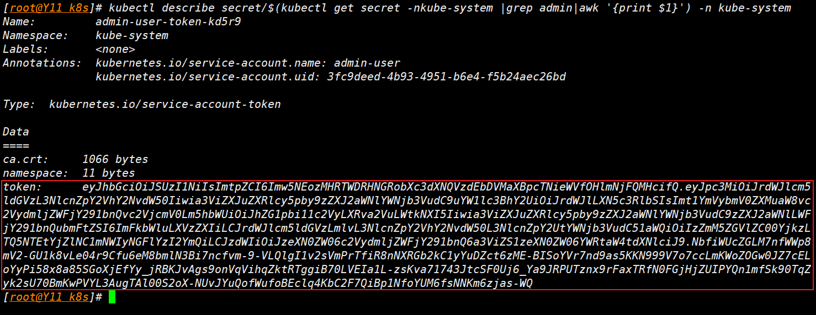This screenshot has height=315, width=816.
Task: Click the ==== separator under Data
Action: pos(15,145)
